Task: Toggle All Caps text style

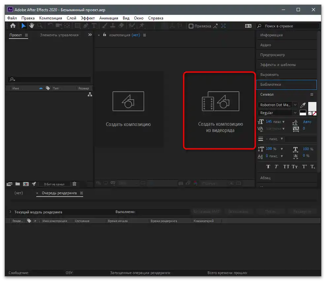Action: pyautogui.click(x=286, y=167)
